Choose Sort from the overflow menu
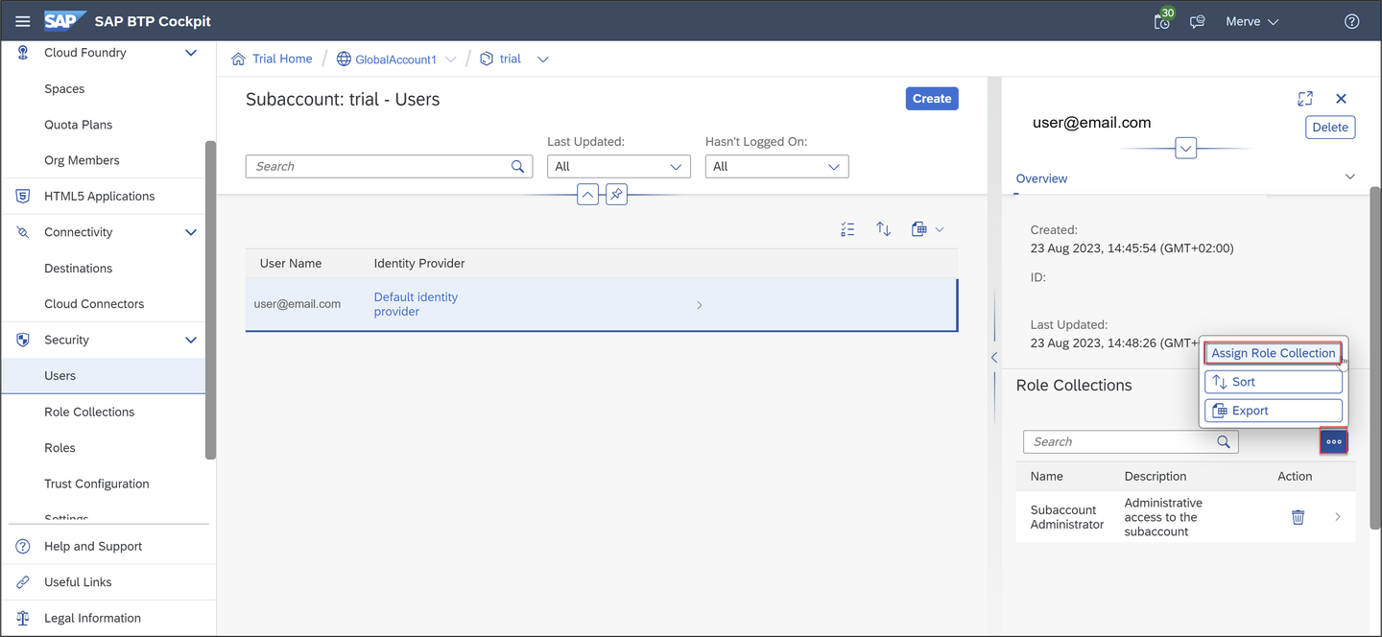This screenshot has width=1382, height=637. (1273, 382)
